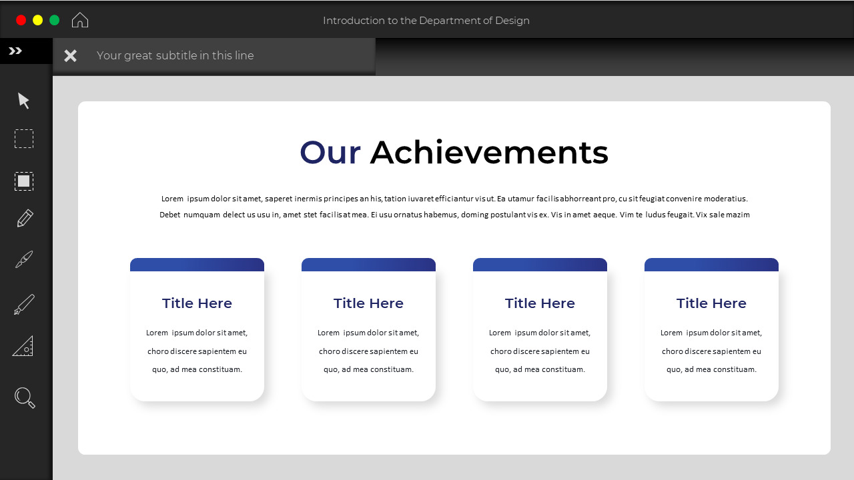Click the 'Our Achievements' heading
This screenshot has width=854, height=480.
[454, 152]
